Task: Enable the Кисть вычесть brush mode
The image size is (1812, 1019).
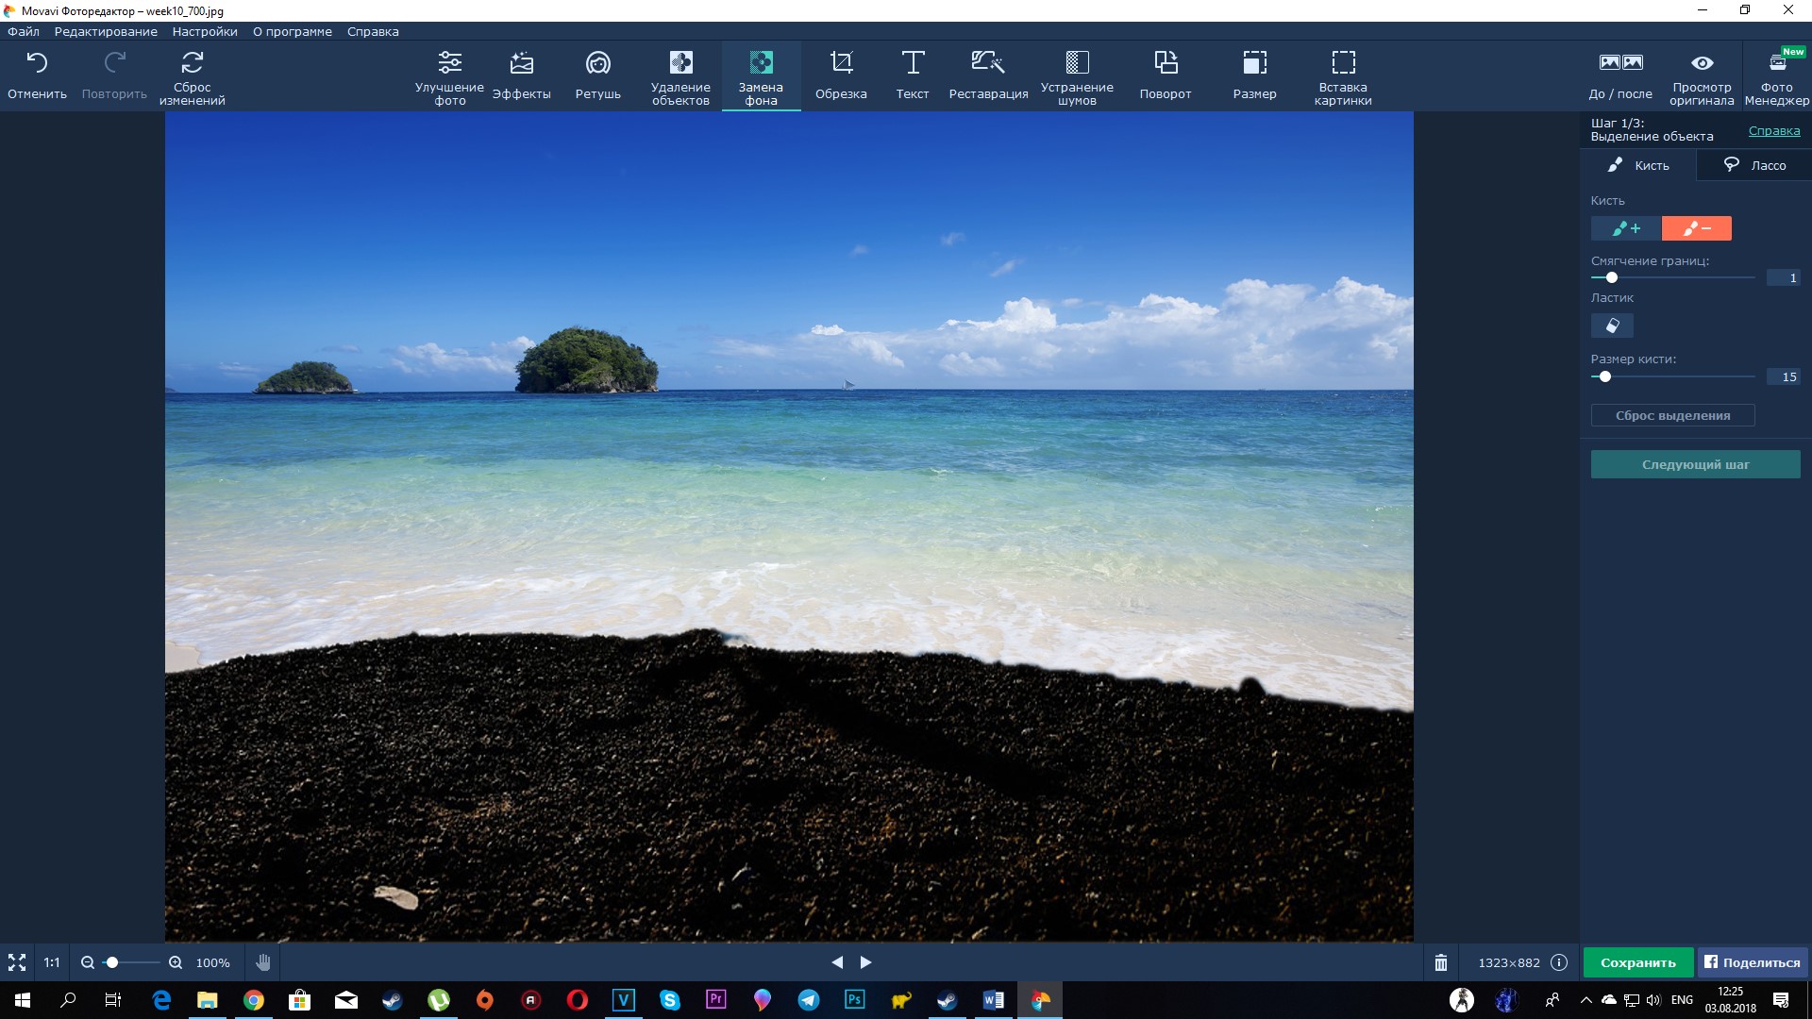Action: [1695, 227]
